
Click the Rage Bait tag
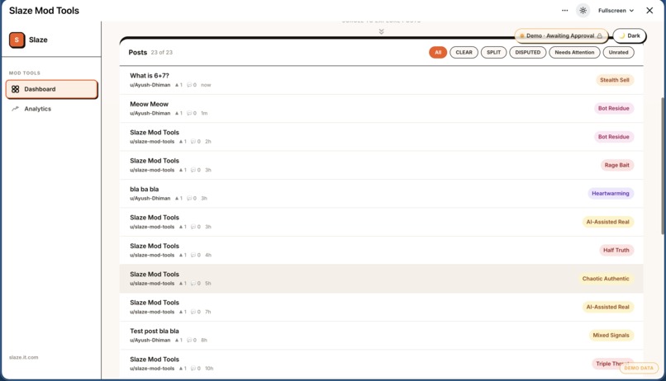(616, 165)
